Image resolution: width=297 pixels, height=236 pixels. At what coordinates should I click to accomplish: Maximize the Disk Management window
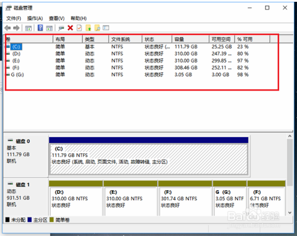tap(267, 8)
